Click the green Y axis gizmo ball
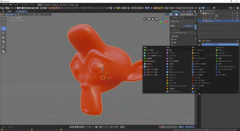 point(161,22)
